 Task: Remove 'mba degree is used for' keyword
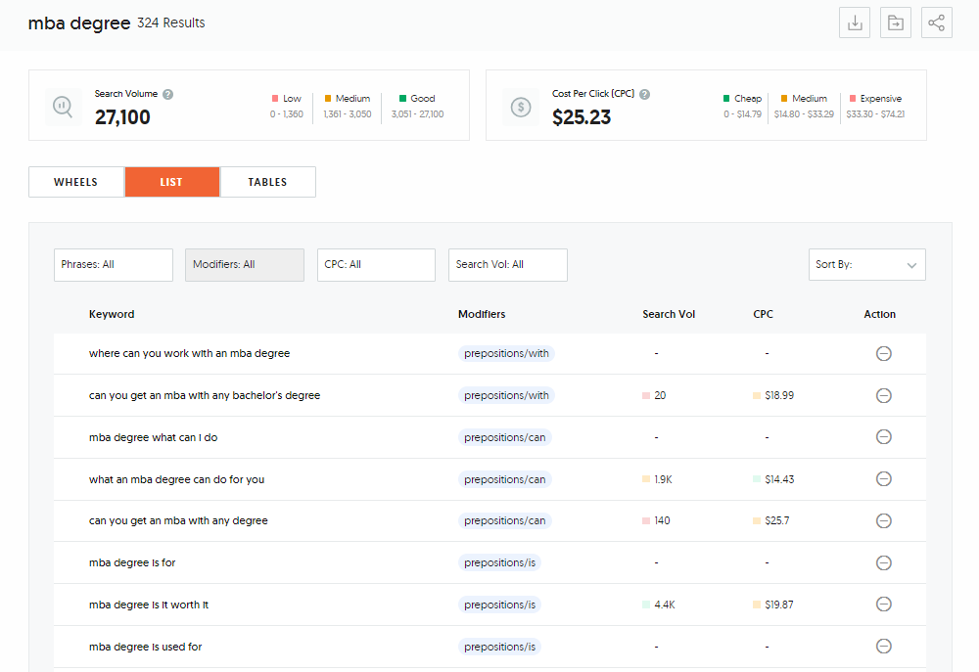pyautogui.click(x=883, y=646)
